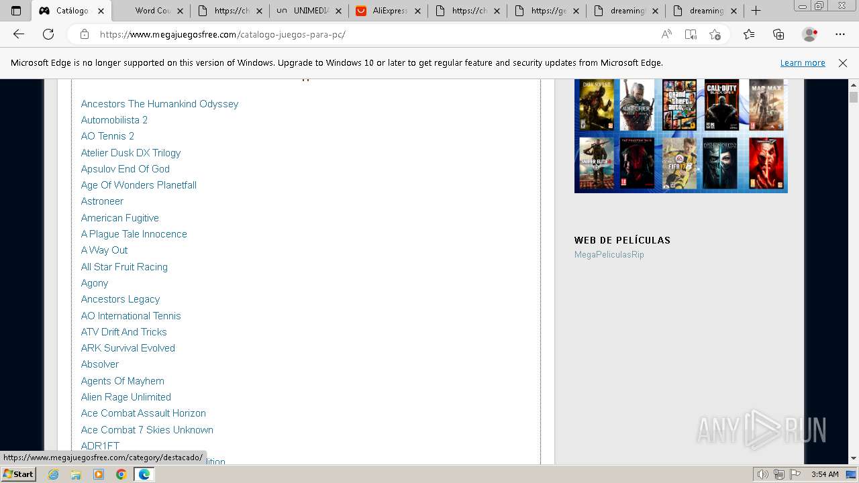Open the Absolver link
The image size is (859, 483).
100,364
